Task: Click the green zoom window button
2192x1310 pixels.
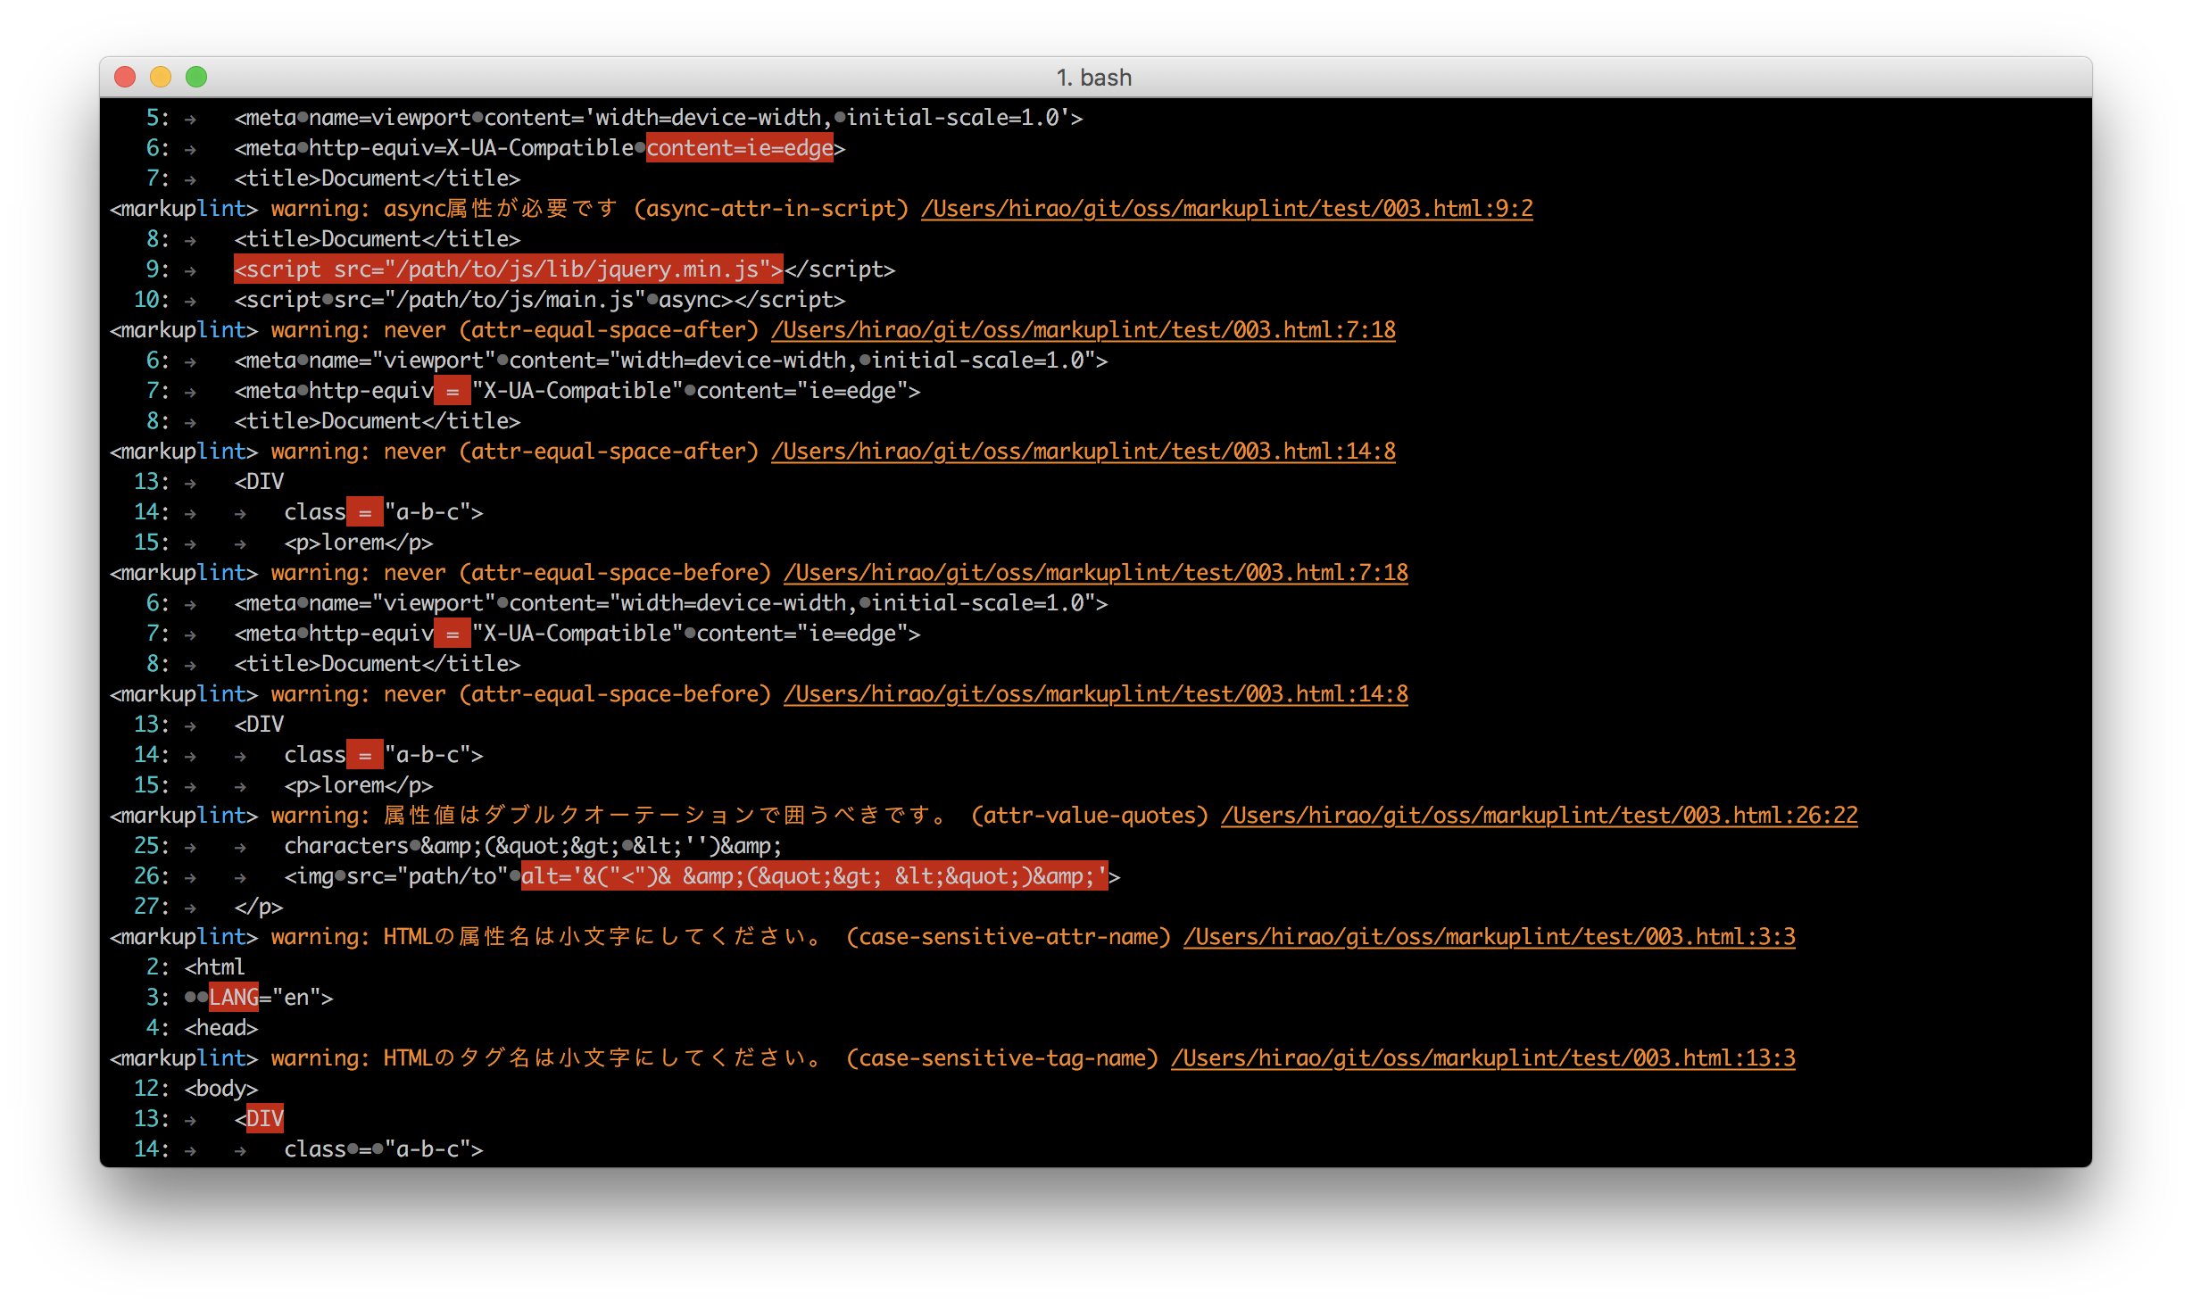Action: pos(196,78)
